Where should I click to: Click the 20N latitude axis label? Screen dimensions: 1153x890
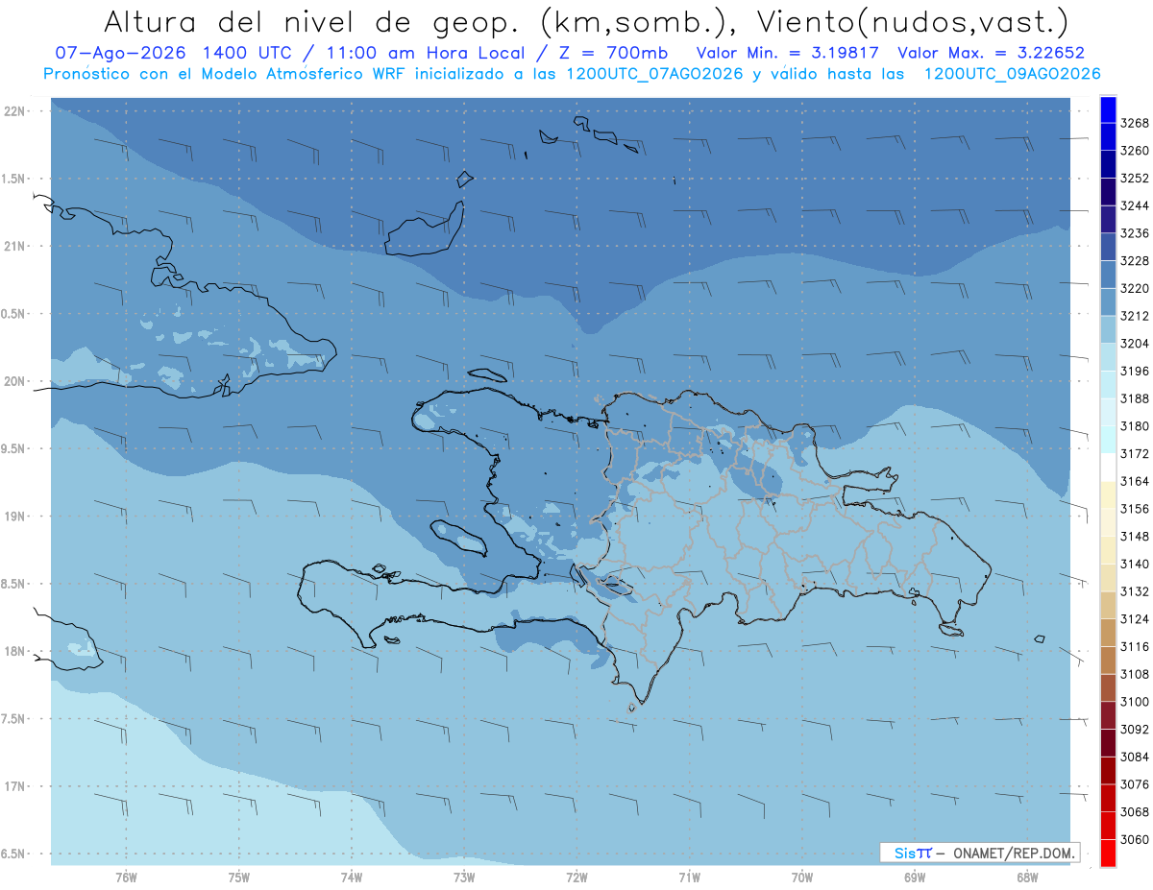coord(13,381)
